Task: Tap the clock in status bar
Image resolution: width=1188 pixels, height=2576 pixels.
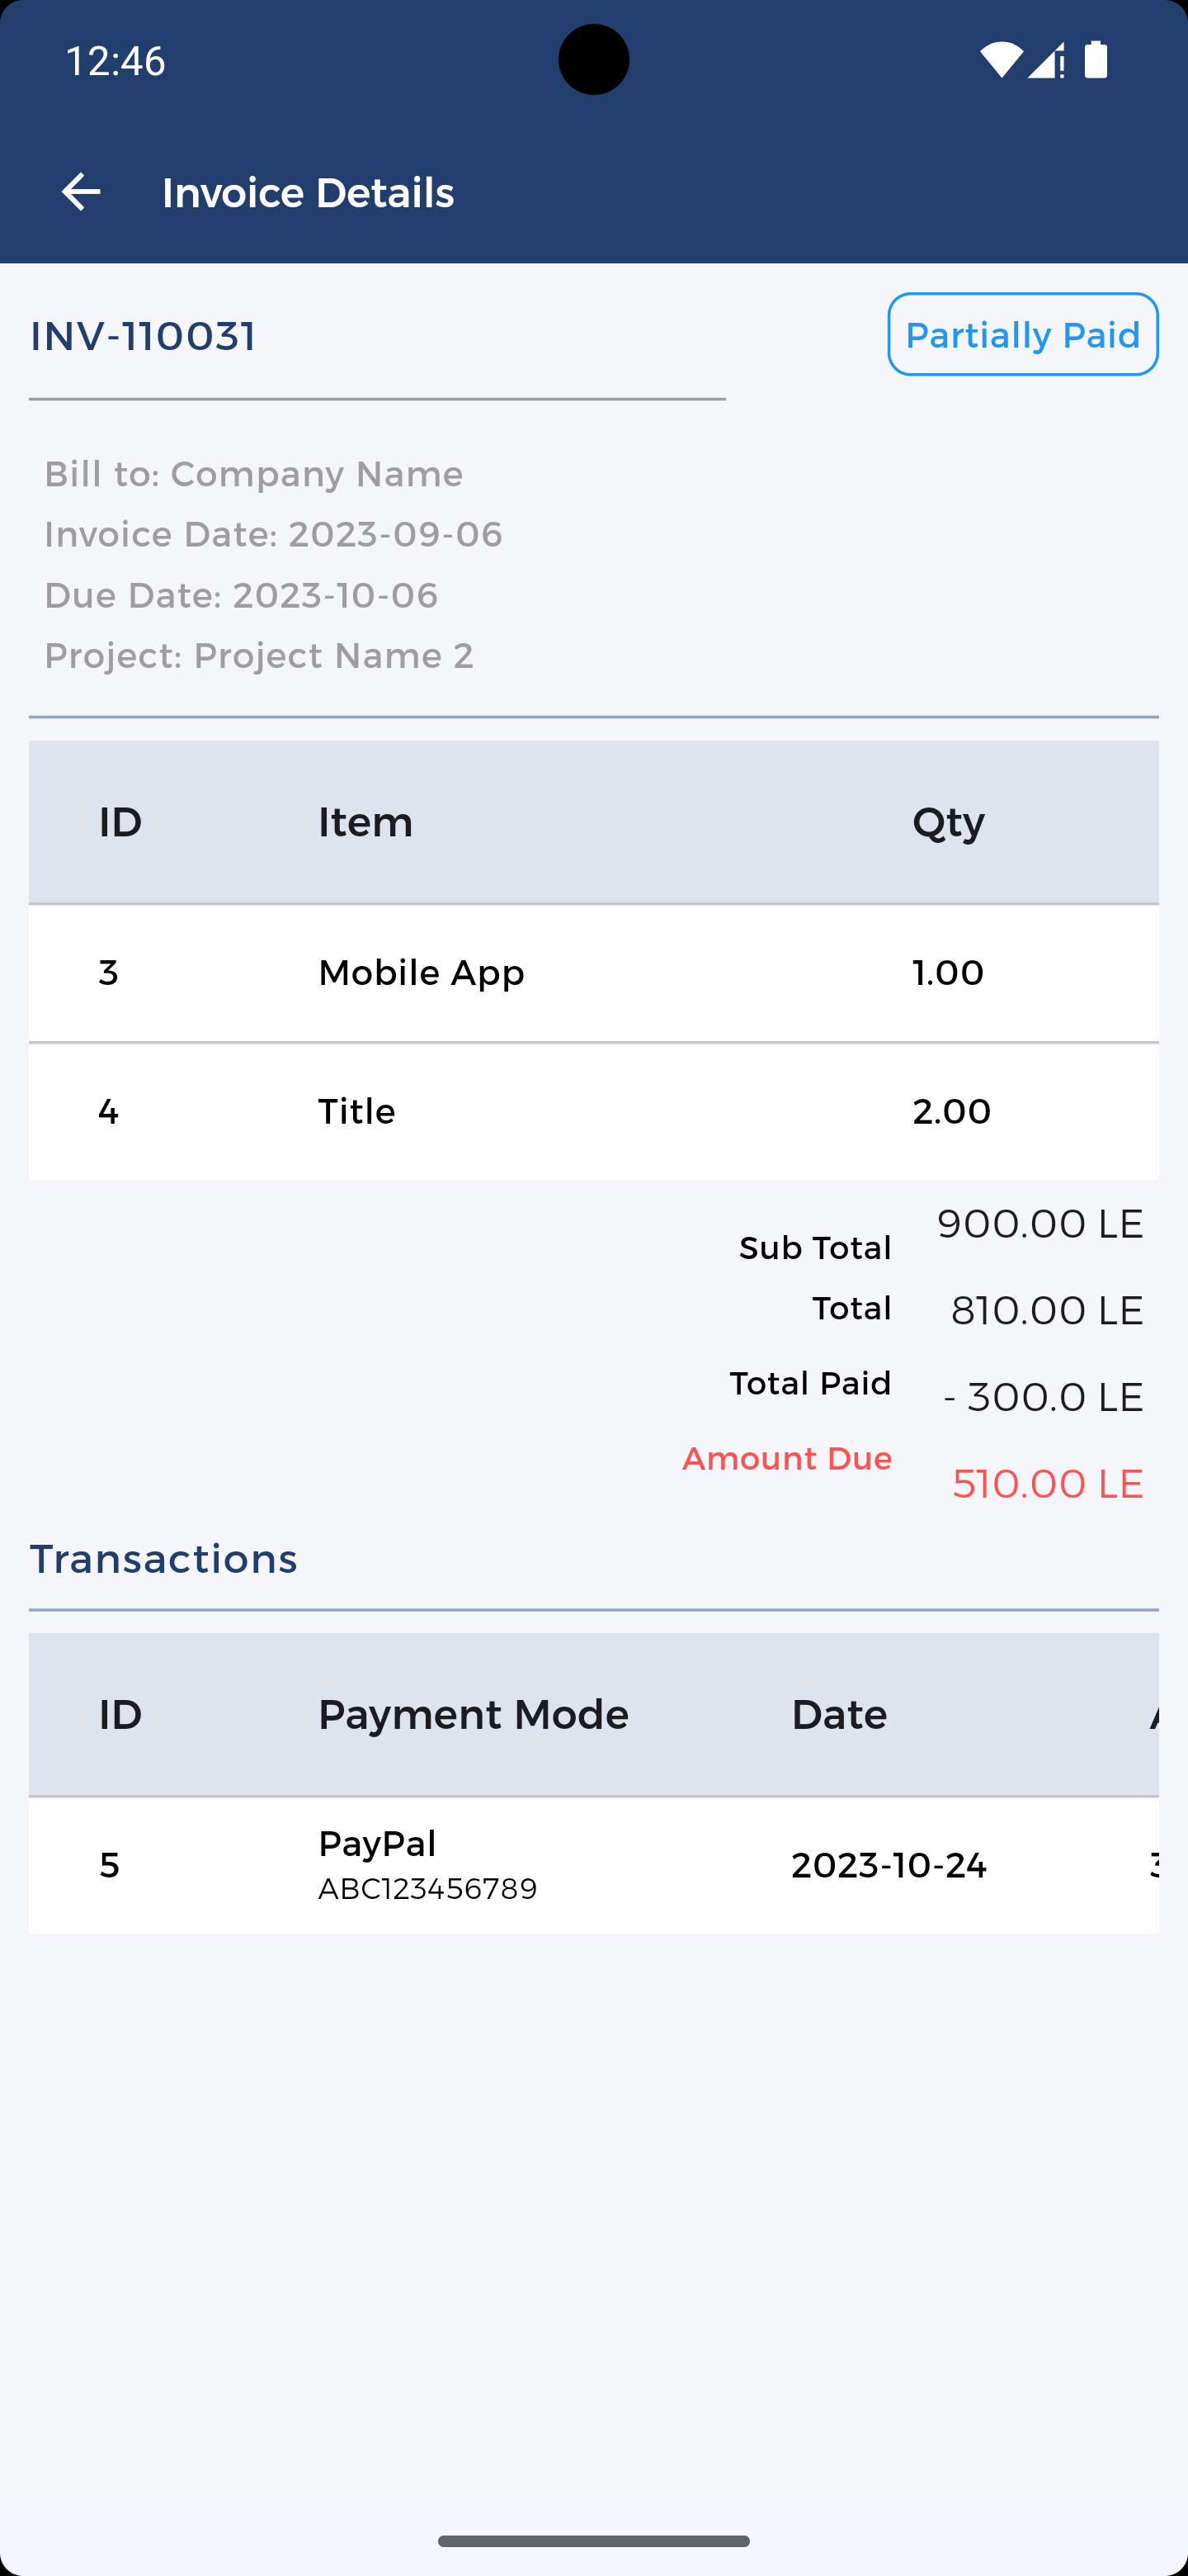Action: click(x=115, y=61)
